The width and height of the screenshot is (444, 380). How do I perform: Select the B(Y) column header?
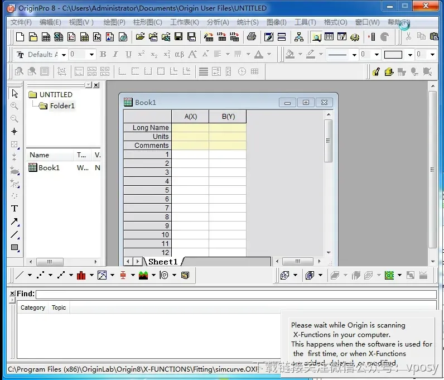pyautogui.click(x=228, y=117)
